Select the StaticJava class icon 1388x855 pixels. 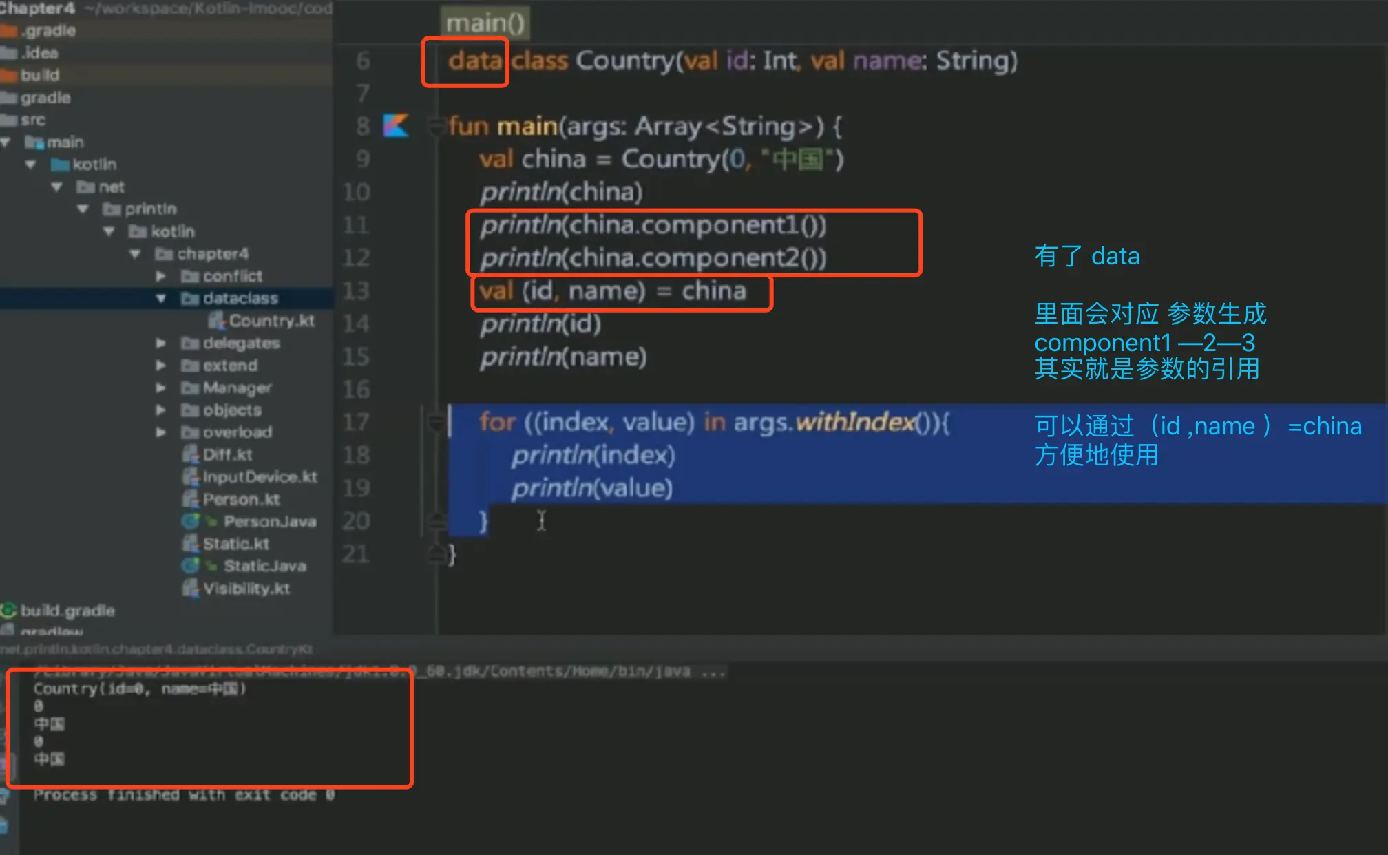(191, 566)
